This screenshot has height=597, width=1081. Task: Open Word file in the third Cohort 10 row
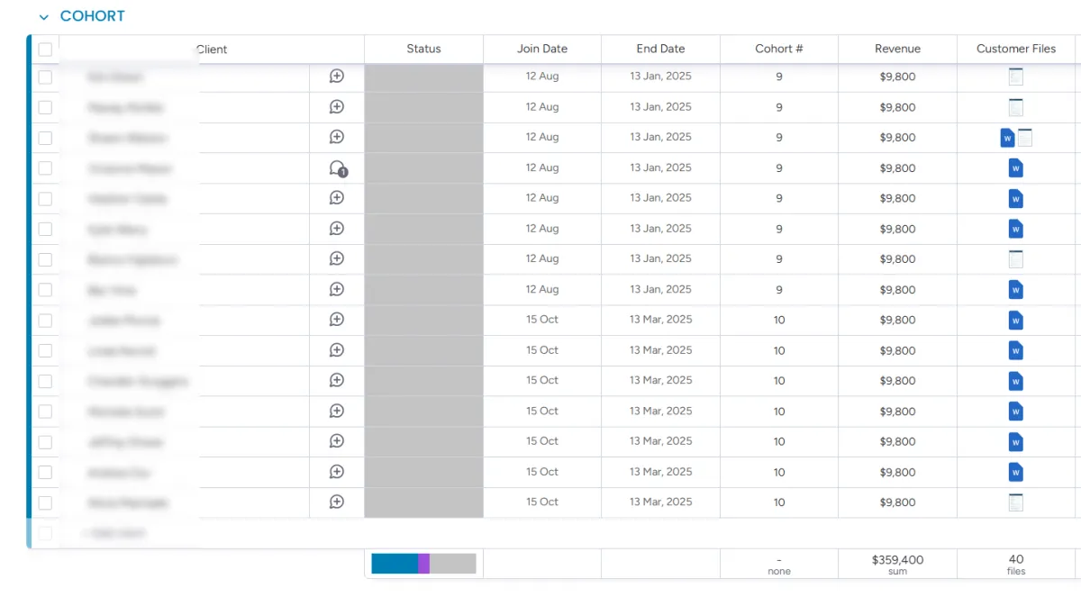pyautogui.click(x=1016, y=381)
